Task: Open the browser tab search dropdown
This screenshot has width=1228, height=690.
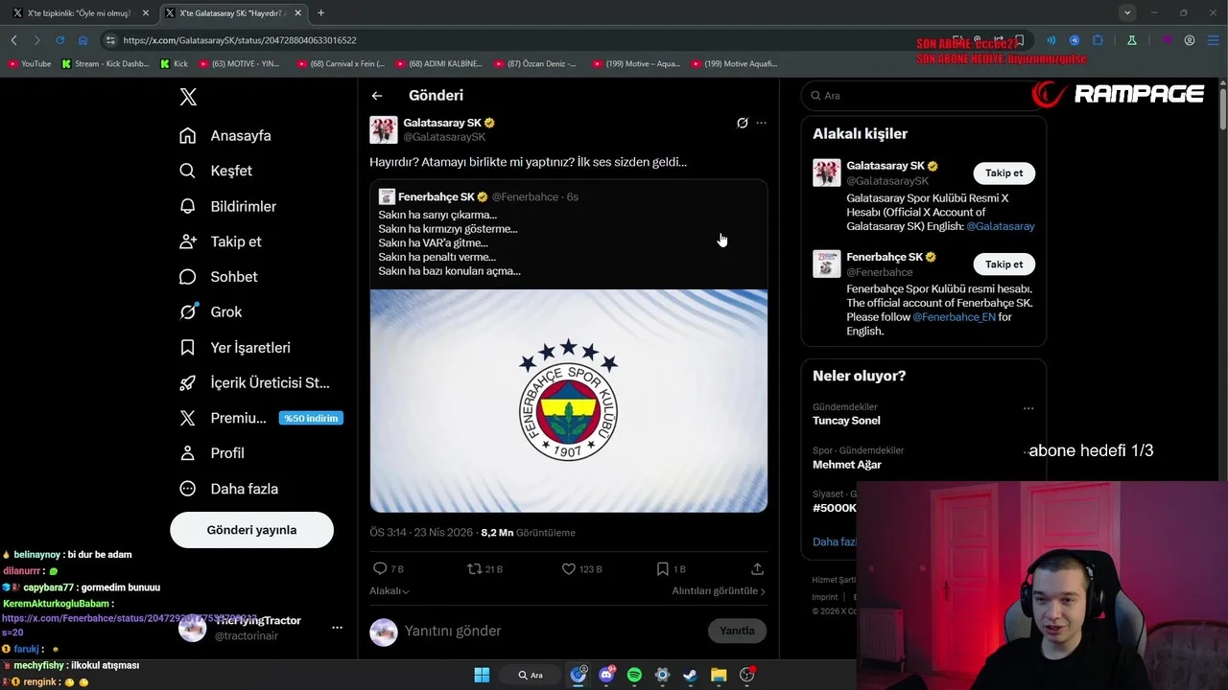Action: [1127, 12]
